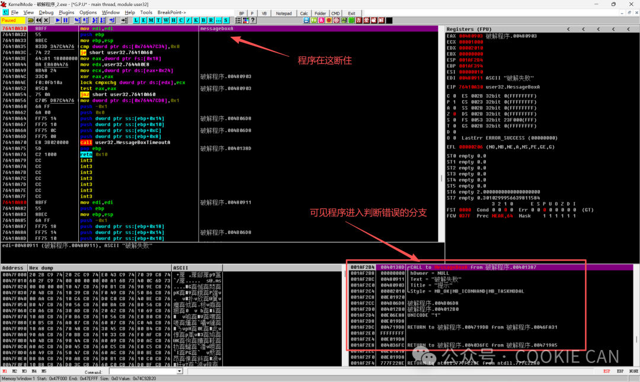Select NONE stack addressing mode in status bar
The height and width of the screenshot is (382, 640).
click(x=633, y=371)
